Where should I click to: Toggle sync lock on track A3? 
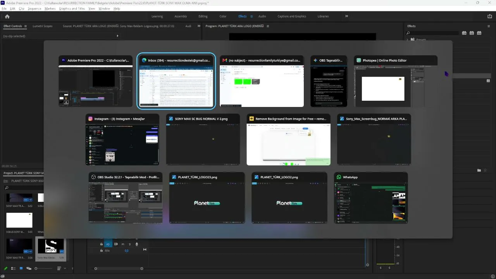(x=116, y=244)
